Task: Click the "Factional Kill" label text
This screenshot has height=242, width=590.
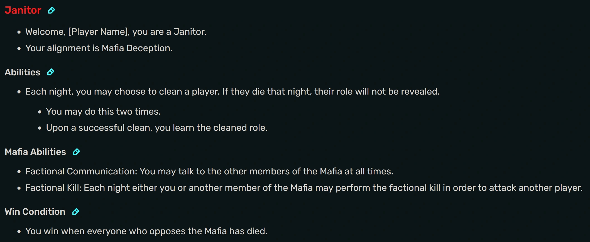Action: point(53,188)
